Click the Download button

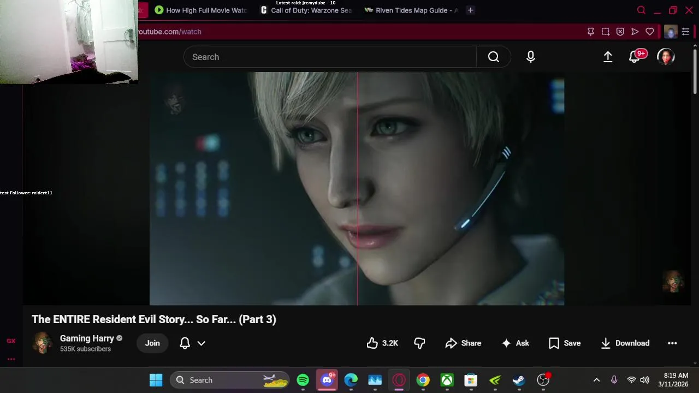[x=625, y=343]
